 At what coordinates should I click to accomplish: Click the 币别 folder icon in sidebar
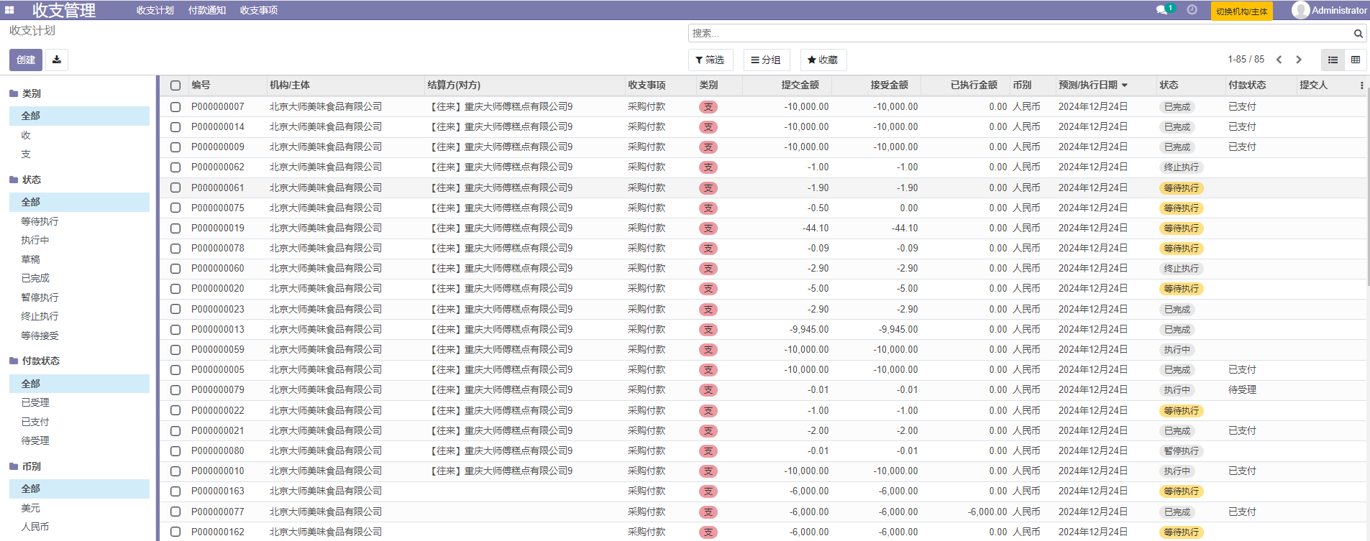pos(14,466)
